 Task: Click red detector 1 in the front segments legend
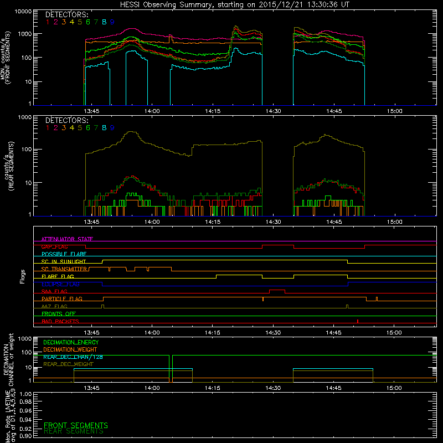48,22
